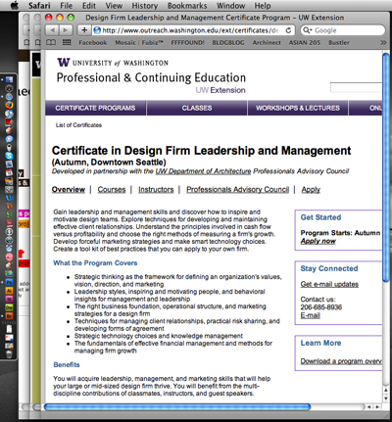Click the E-mail contact link
Viewport: 392px width, 422px height.
(311, 315)
